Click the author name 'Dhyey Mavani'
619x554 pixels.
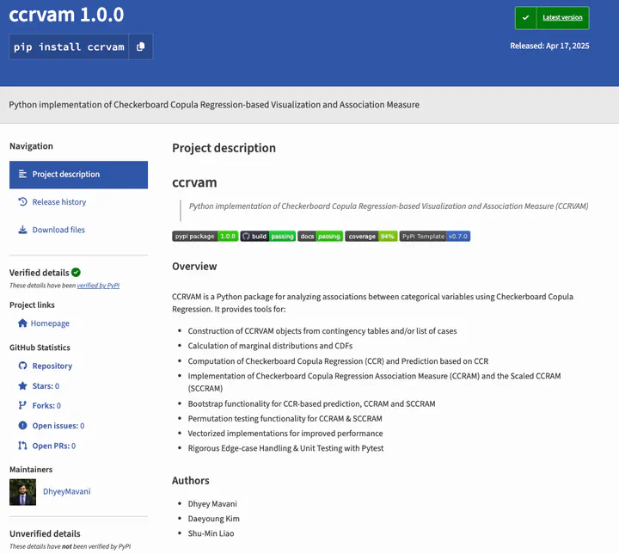click(212, 504)
